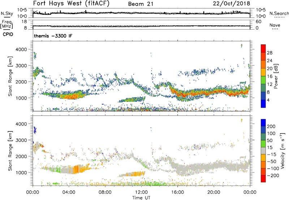Click the '08:00' time tick label
This screenshot has height=200, width=289.
pos(105,192)
